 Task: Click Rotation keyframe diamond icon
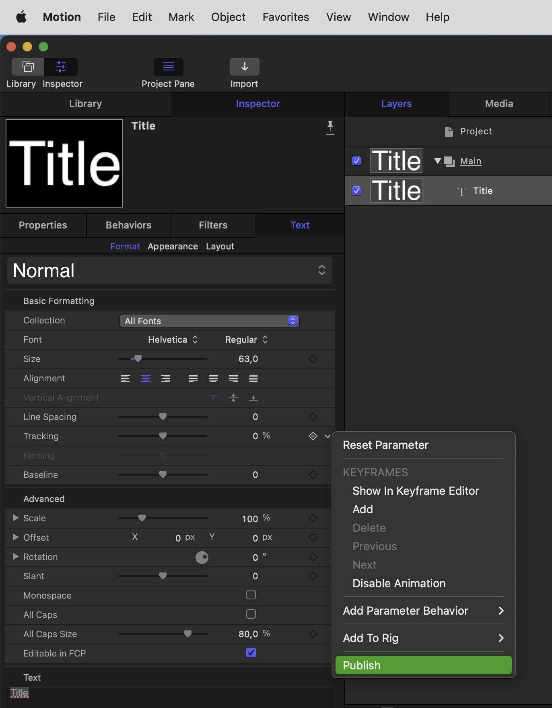click(313, 557)
